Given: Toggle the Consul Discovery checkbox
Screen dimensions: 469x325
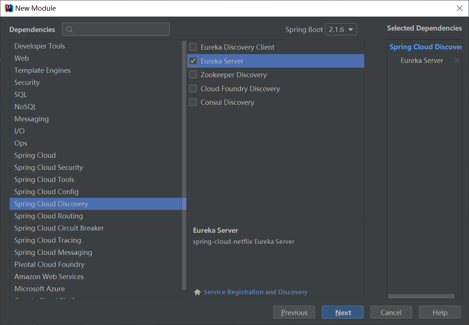Looking at the screenshot, I should [x=193, y=102].
